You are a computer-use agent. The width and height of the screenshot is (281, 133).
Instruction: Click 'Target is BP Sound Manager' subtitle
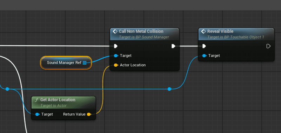(x=144, y=37)
